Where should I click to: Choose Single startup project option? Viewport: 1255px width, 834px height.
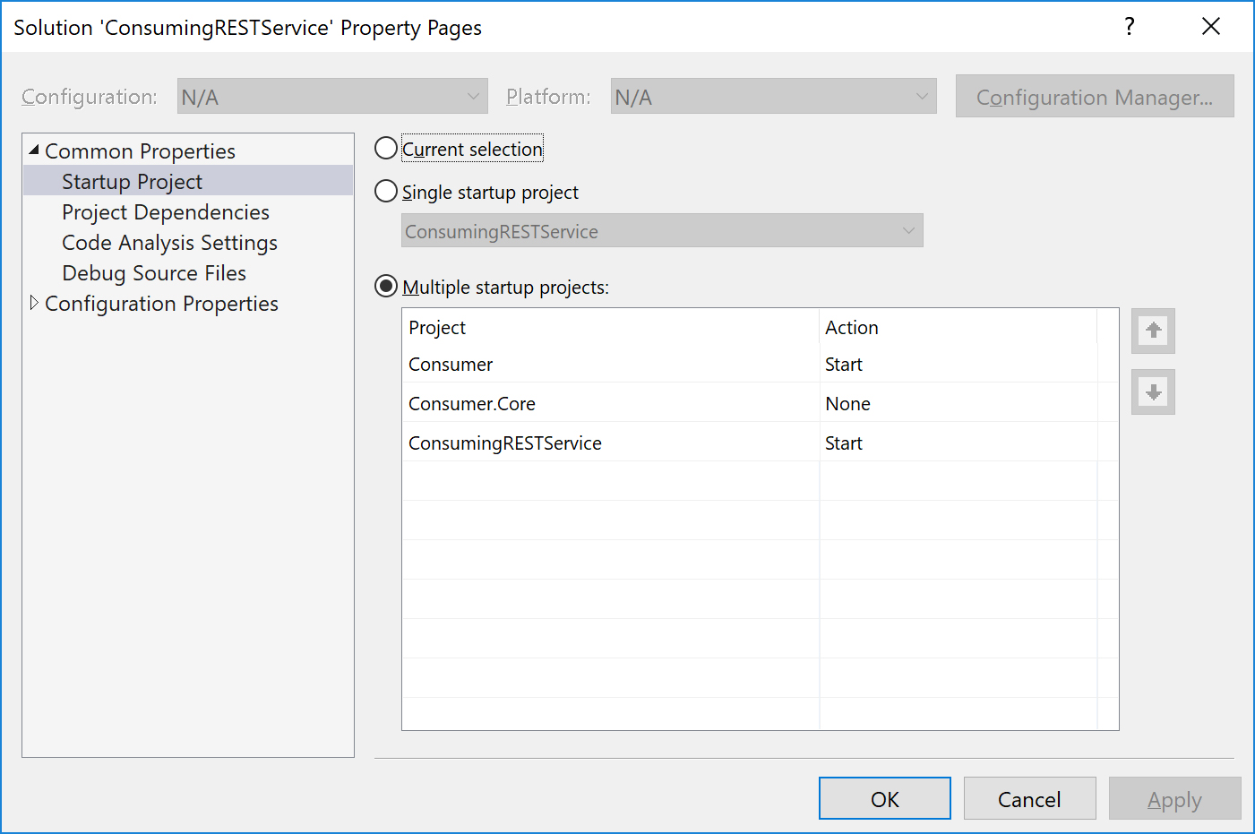tap(386, 192)
